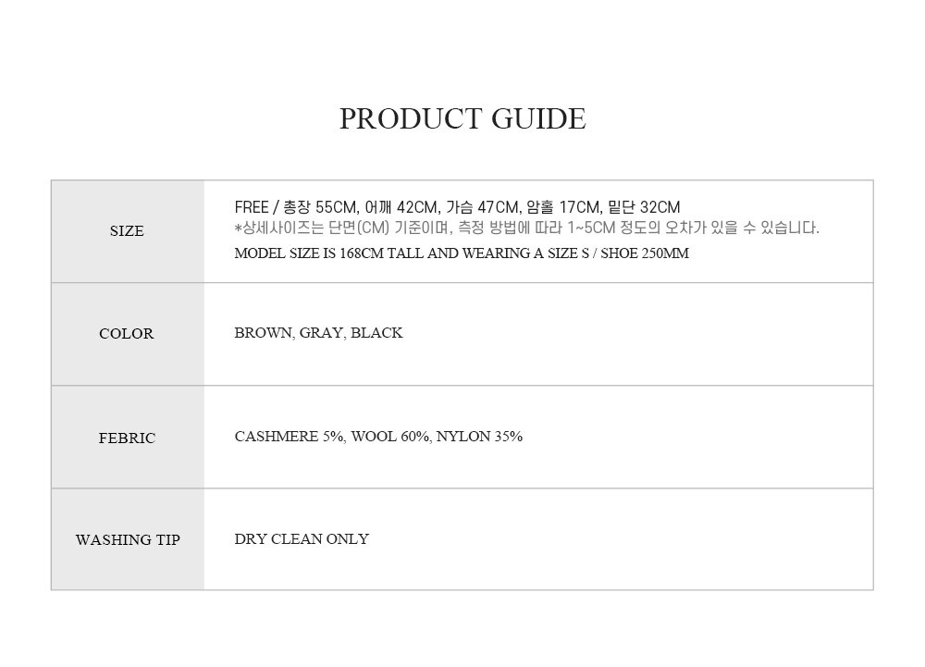Click the Korean measurement tolerance note
Screen dimensions: 925x667
(x=527, y=228)
